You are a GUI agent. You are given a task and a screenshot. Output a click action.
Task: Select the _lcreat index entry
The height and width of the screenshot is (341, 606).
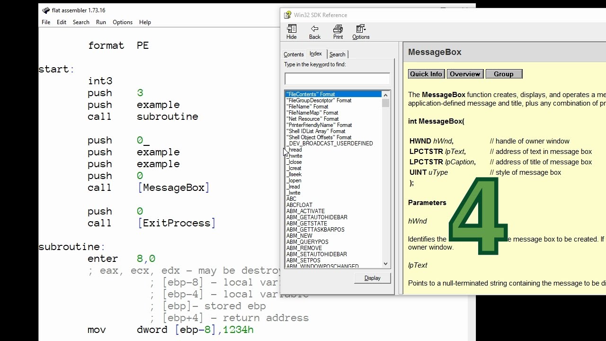294,168
